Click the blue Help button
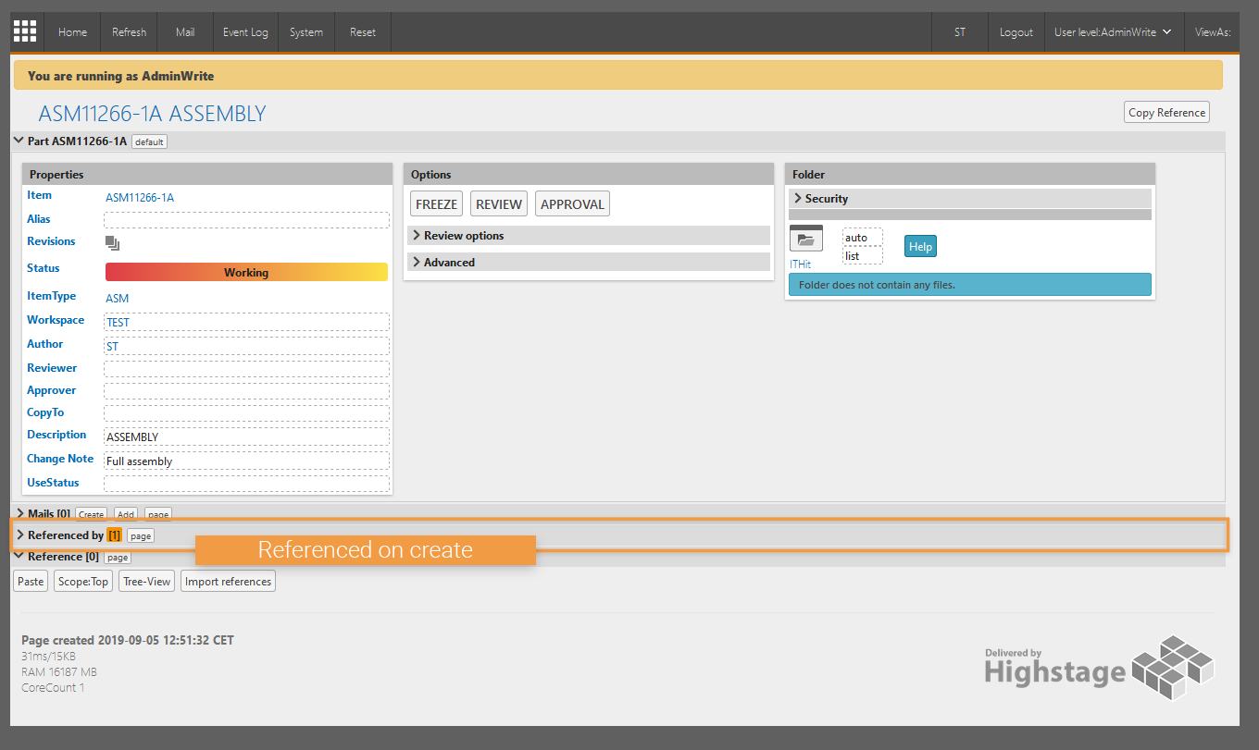This screenshot has width=1259, height=750. click(x=920, y=246)
